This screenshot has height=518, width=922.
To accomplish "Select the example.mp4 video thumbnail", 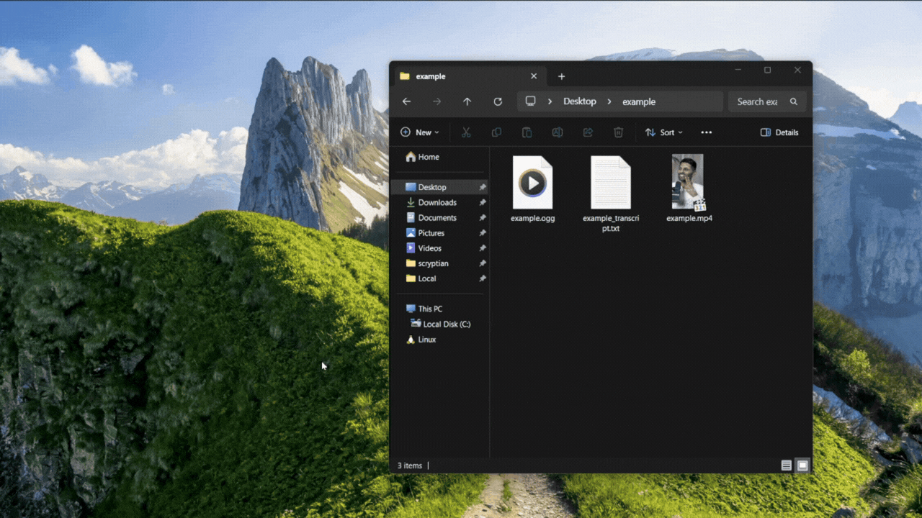I will pos(689,188).
